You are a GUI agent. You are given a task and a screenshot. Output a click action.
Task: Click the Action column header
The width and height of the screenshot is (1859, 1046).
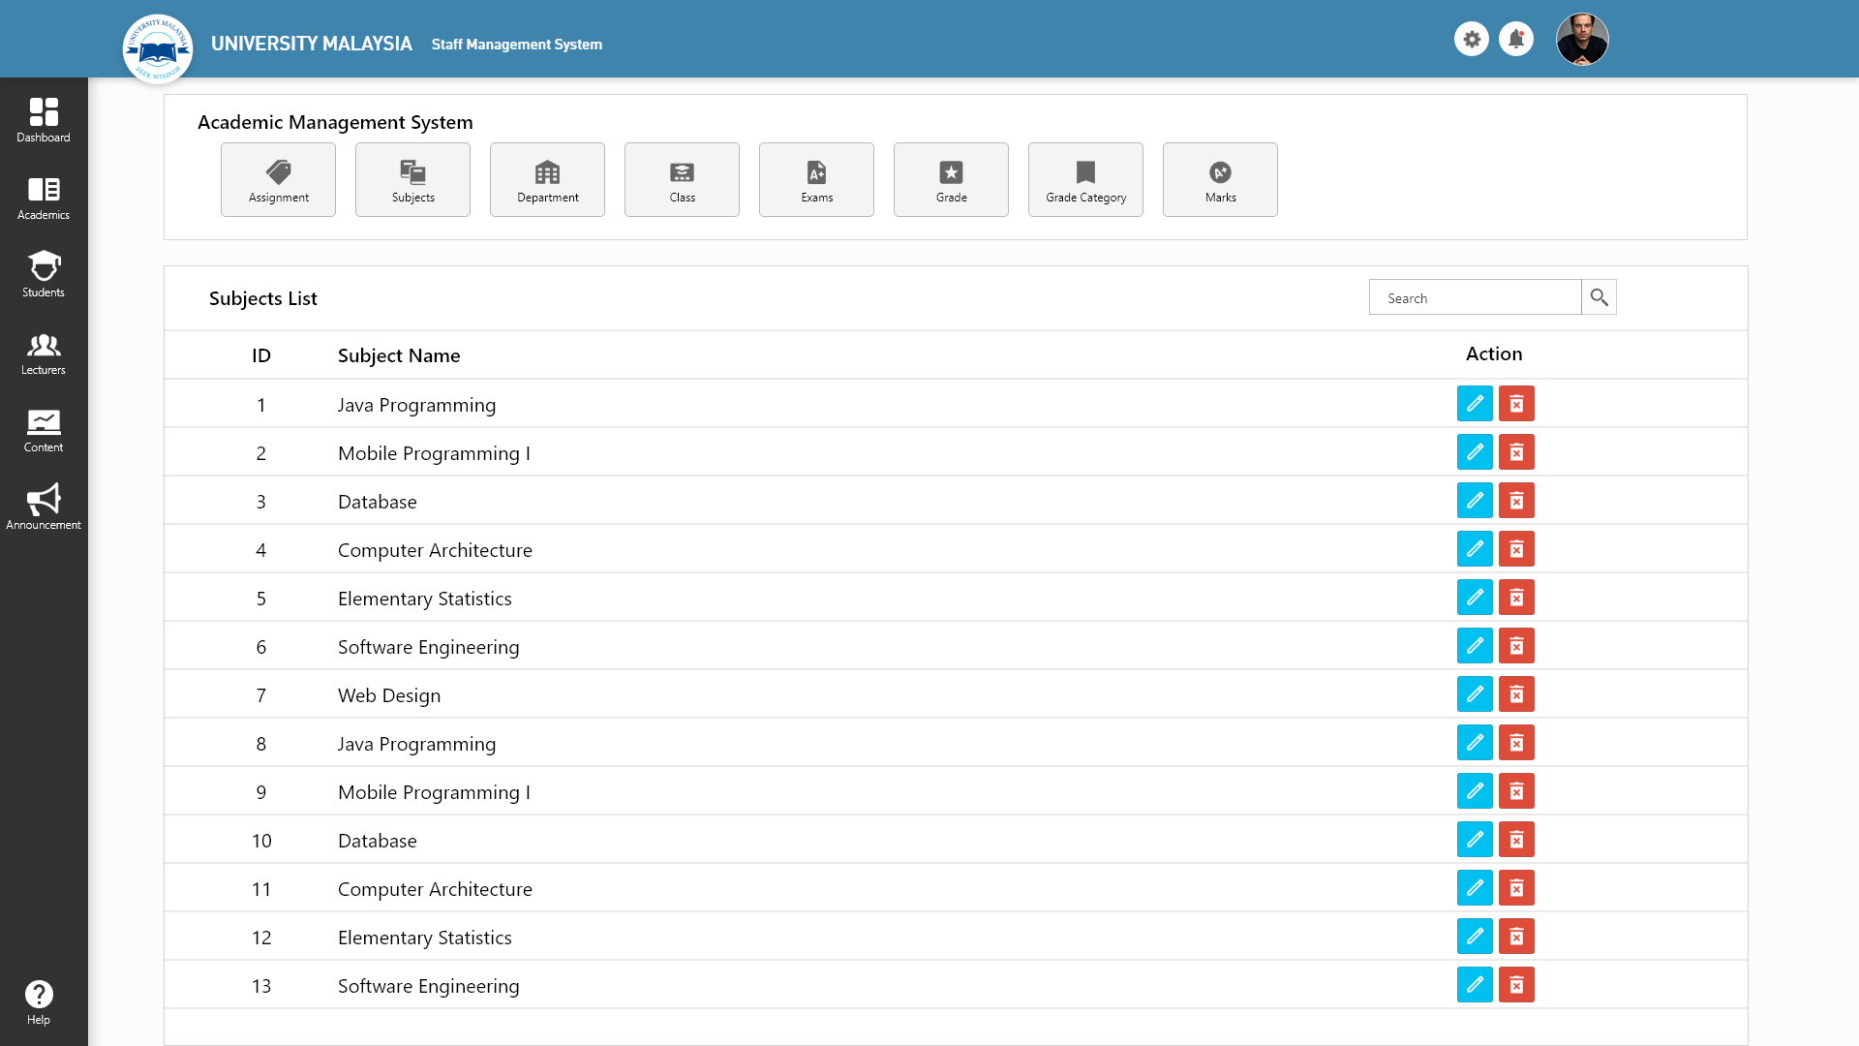pyautogui.click(x=1494, y=354)
